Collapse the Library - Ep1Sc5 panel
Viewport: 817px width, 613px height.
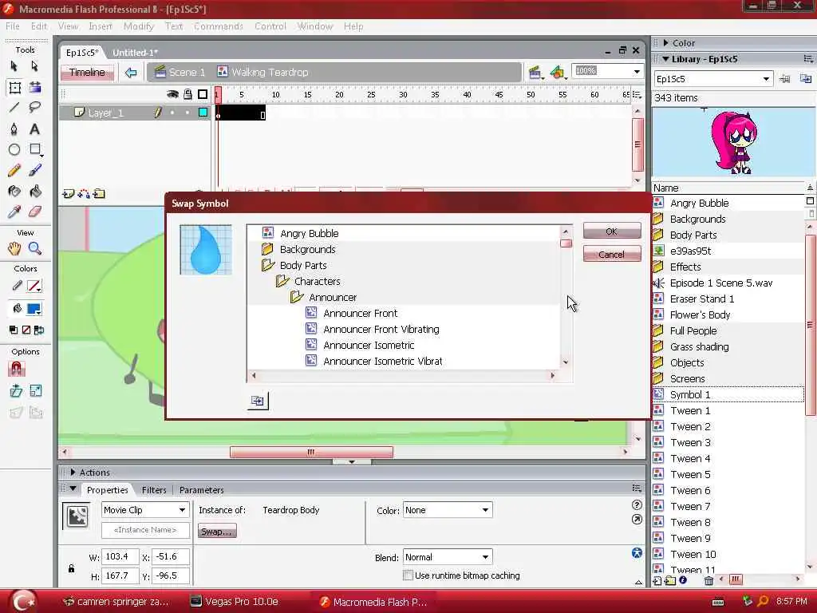pos(665,59)
